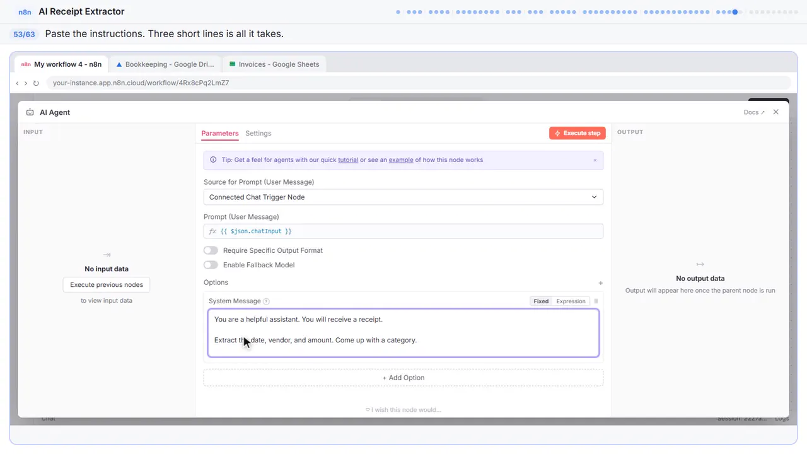Toggle Enable Fallback Model

coord(211,265)
